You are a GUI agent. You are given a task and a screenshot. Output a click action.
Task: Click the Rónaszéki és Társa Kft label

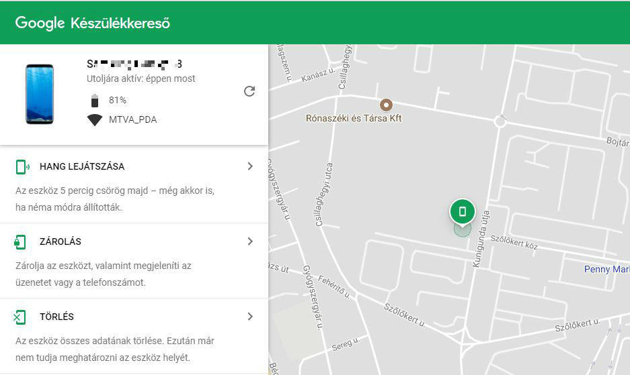coord(354,119)
